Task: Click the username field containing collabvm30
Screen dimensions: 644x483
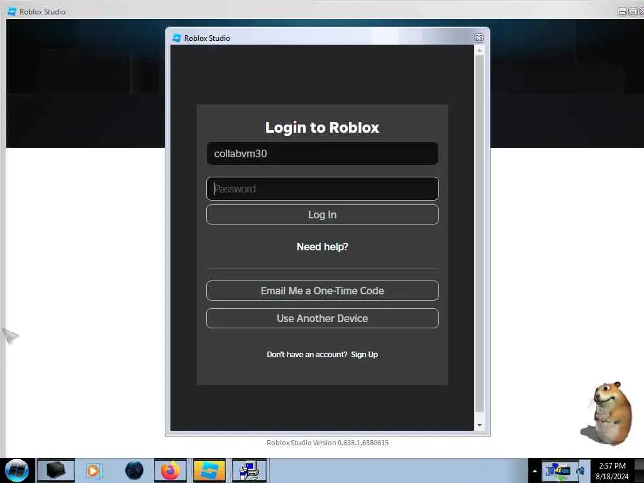Action: (x=323, y=153)
